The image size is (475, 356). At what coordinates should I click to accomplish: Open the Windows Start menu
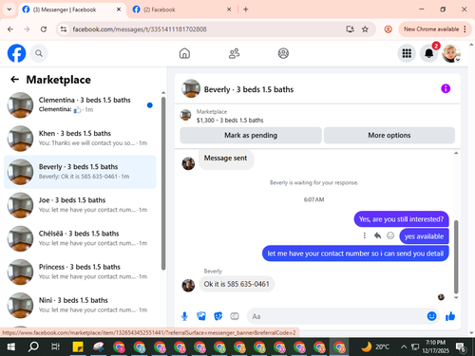[x=11, y=347]
